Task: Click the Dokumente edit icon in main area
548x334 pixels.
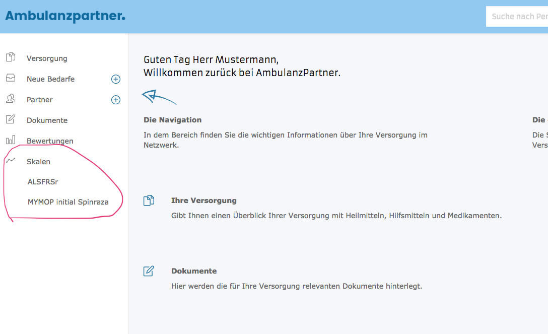Action: (x=149, y=271)
